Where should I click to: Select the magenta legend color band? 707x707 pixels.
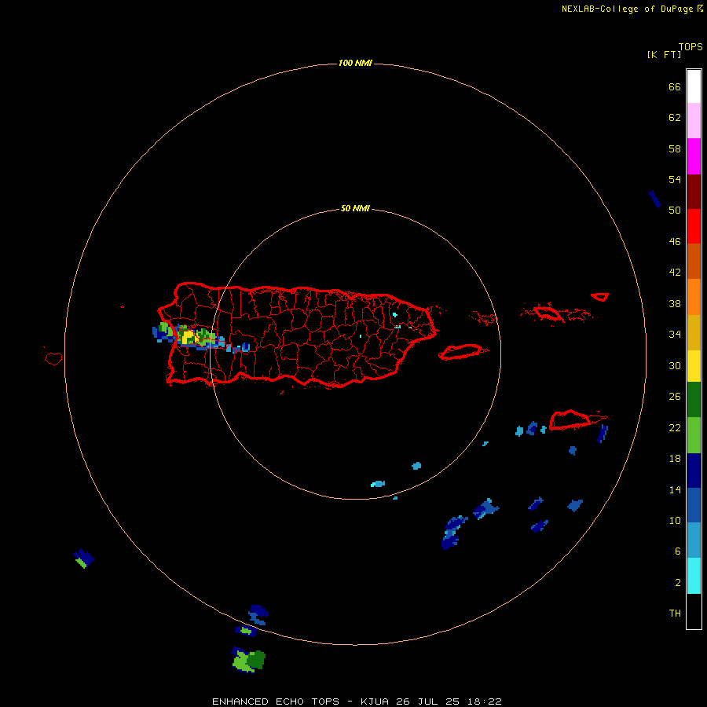(694, 156)
